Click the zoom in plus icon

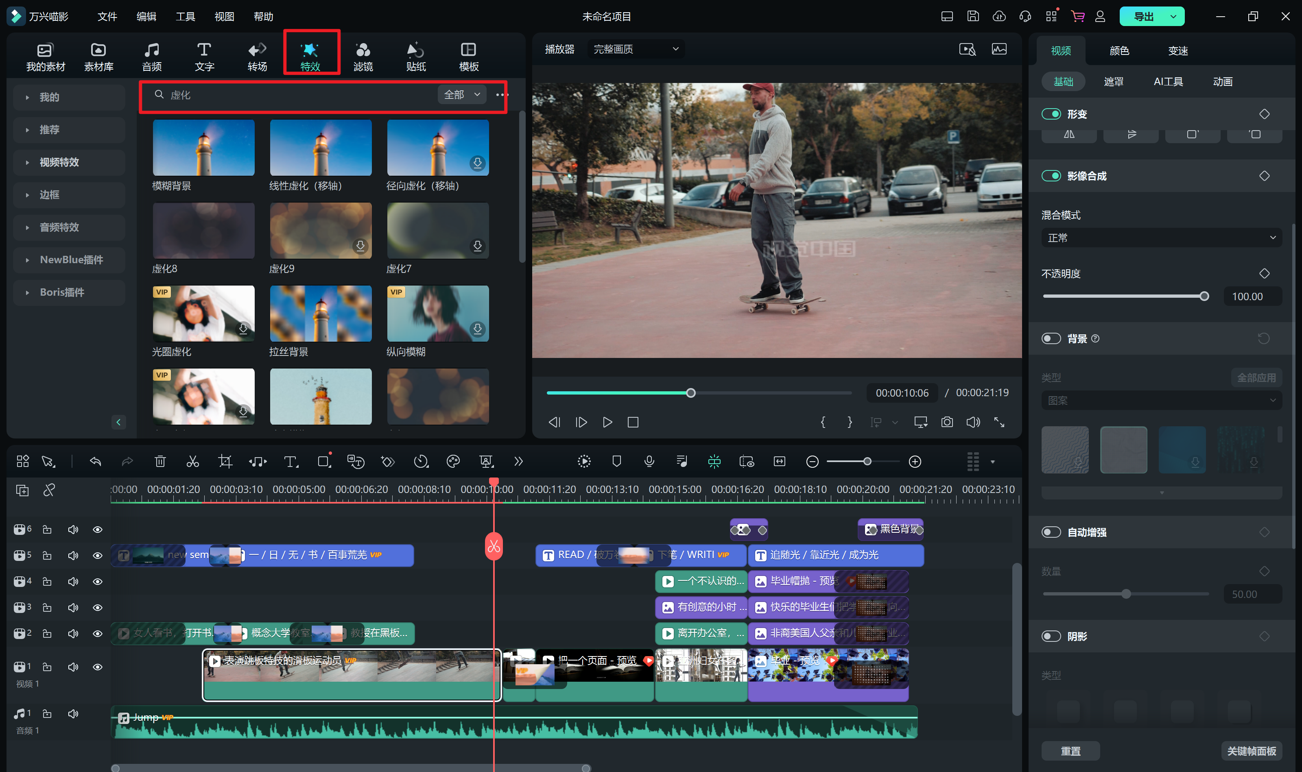pos(915,461)
